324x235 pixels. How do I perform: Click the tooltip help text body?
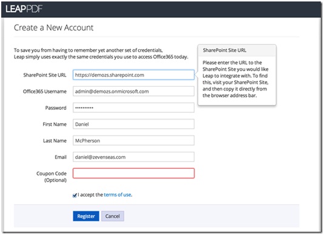click(235, 79)
